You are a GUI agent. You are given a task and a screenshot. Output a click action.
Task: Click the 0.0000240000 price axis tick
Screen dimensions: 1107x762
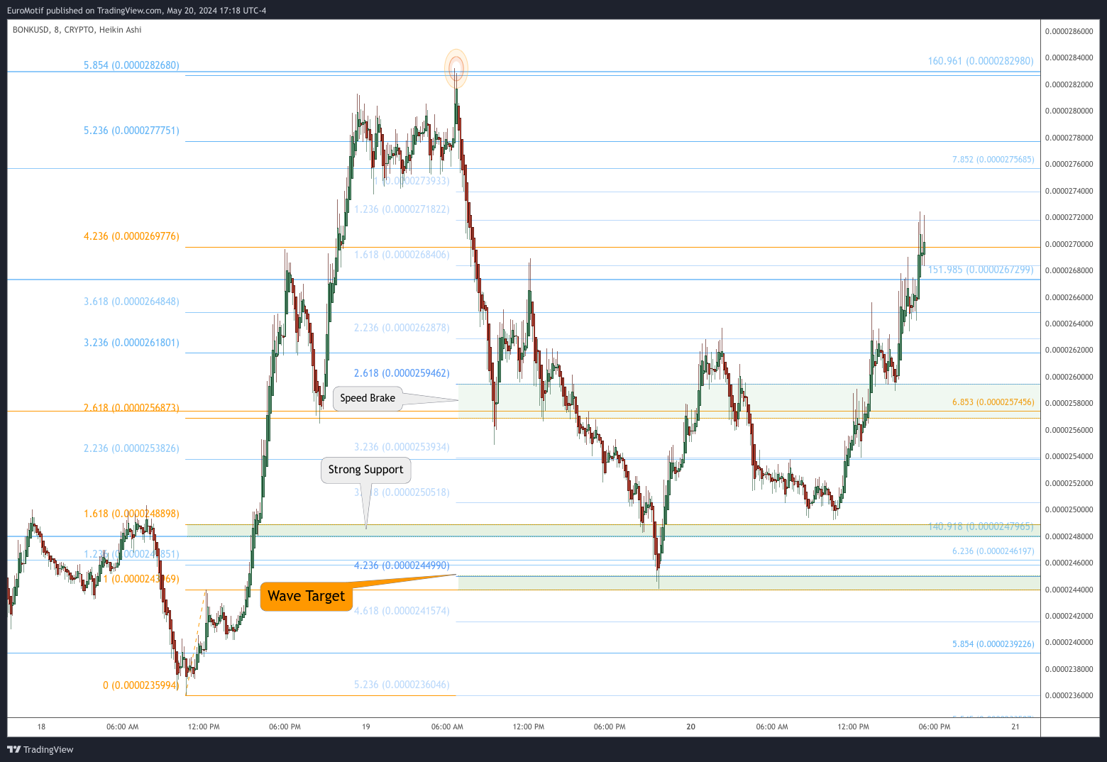(x=1069, y=642)
